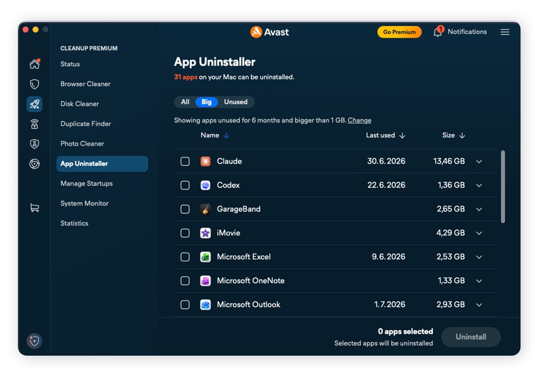
Task: Open the shopping cart store icon
Action: 34,207
